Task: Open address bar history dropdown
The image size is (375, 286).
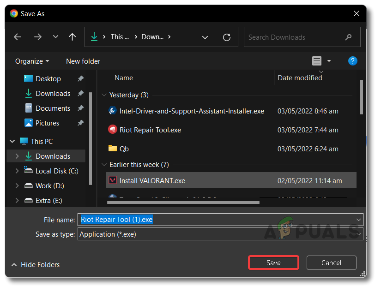Action: pos(205,37)
